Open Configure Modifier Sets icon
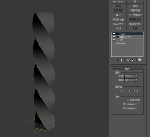This screenshot has height=137, width=150. pyautogui.click(x=140, y=60)
